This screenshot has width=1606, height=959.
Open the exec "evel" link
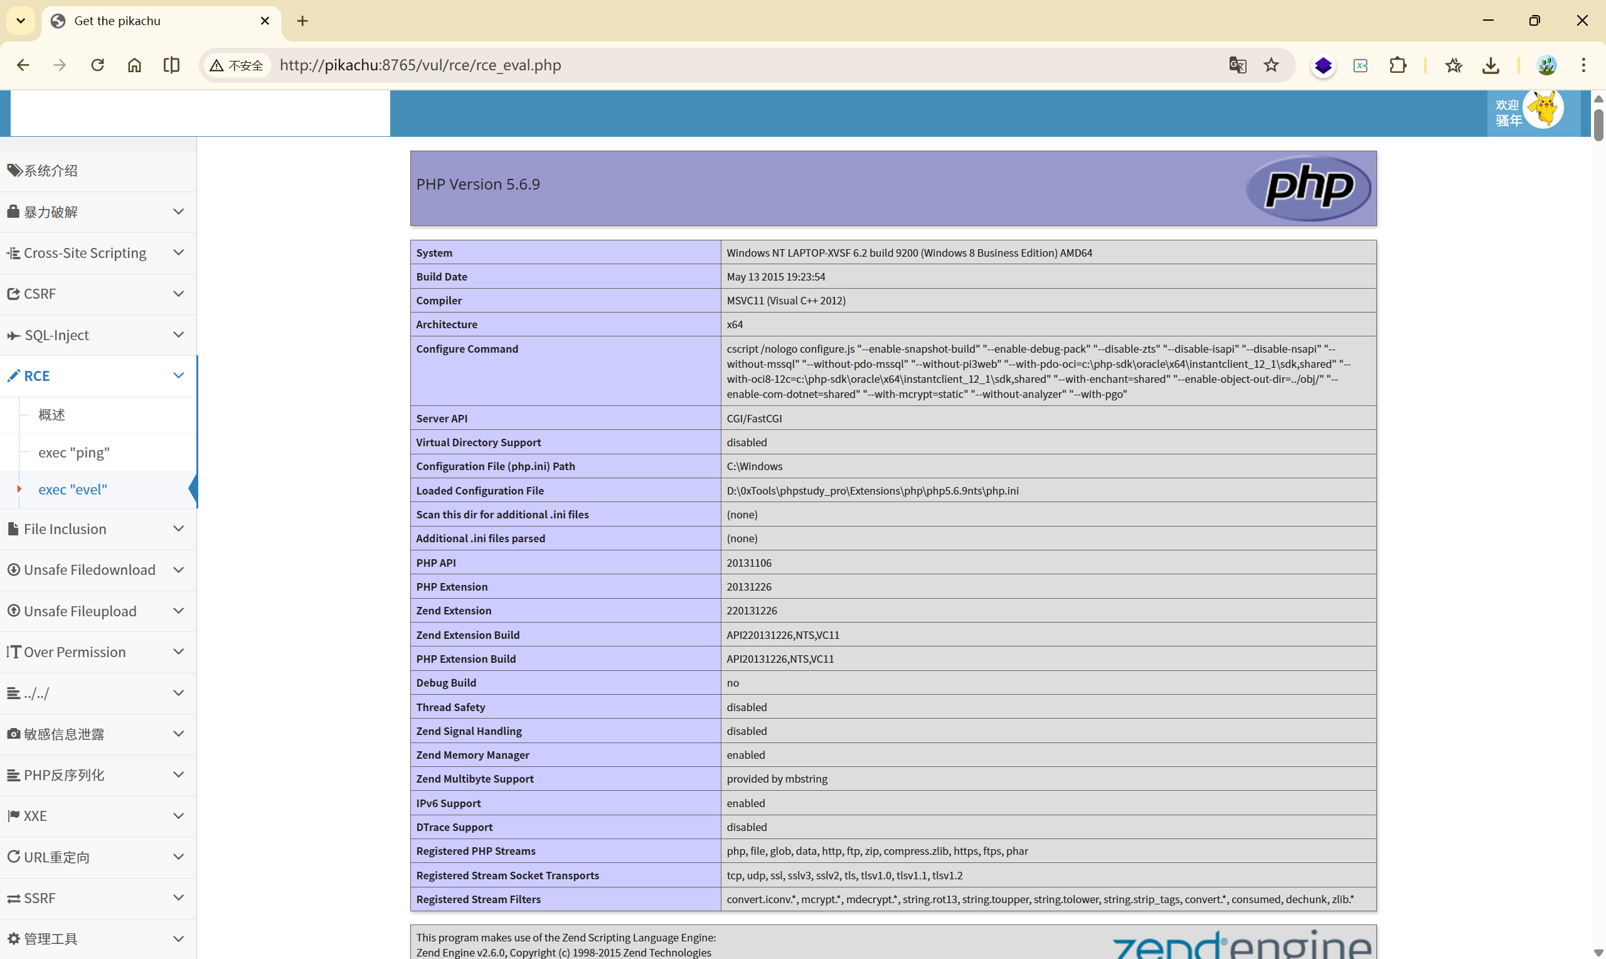72,489
